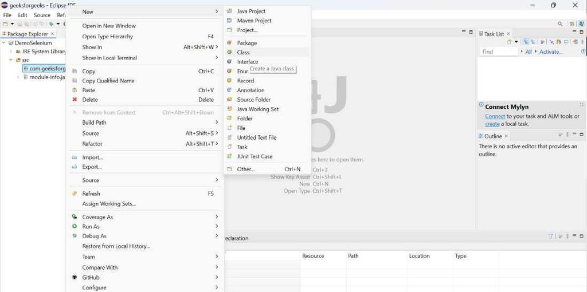Click the green Run As icon

75,227
